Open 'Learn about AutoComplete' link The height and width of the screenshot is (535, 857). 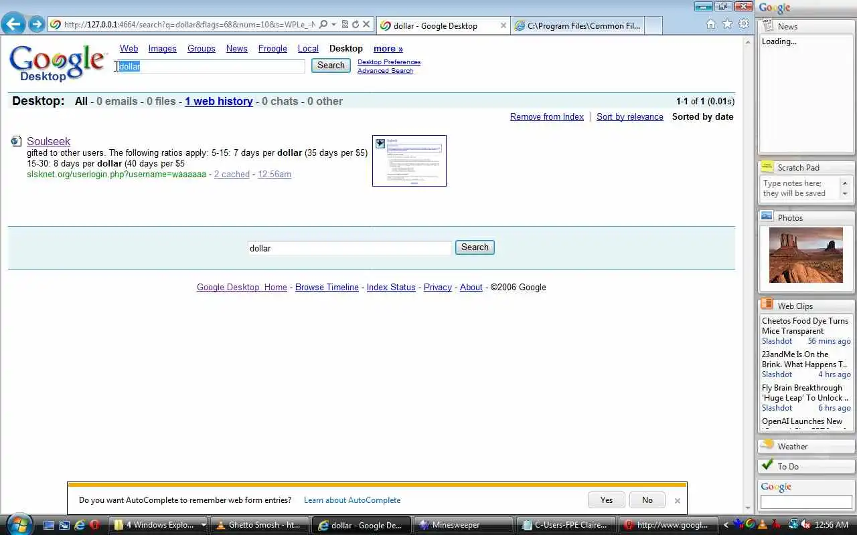(352, 500)
